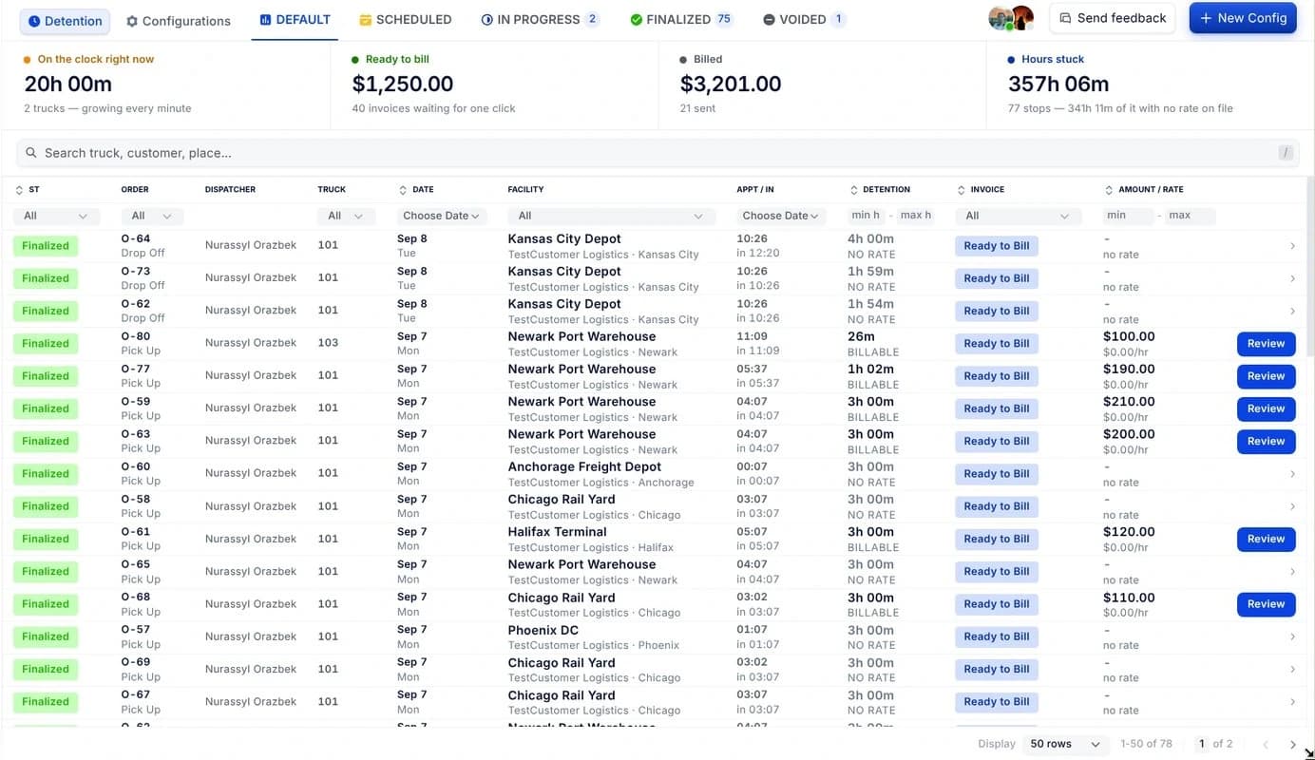Click the Send feedback button

[1113, 18]
